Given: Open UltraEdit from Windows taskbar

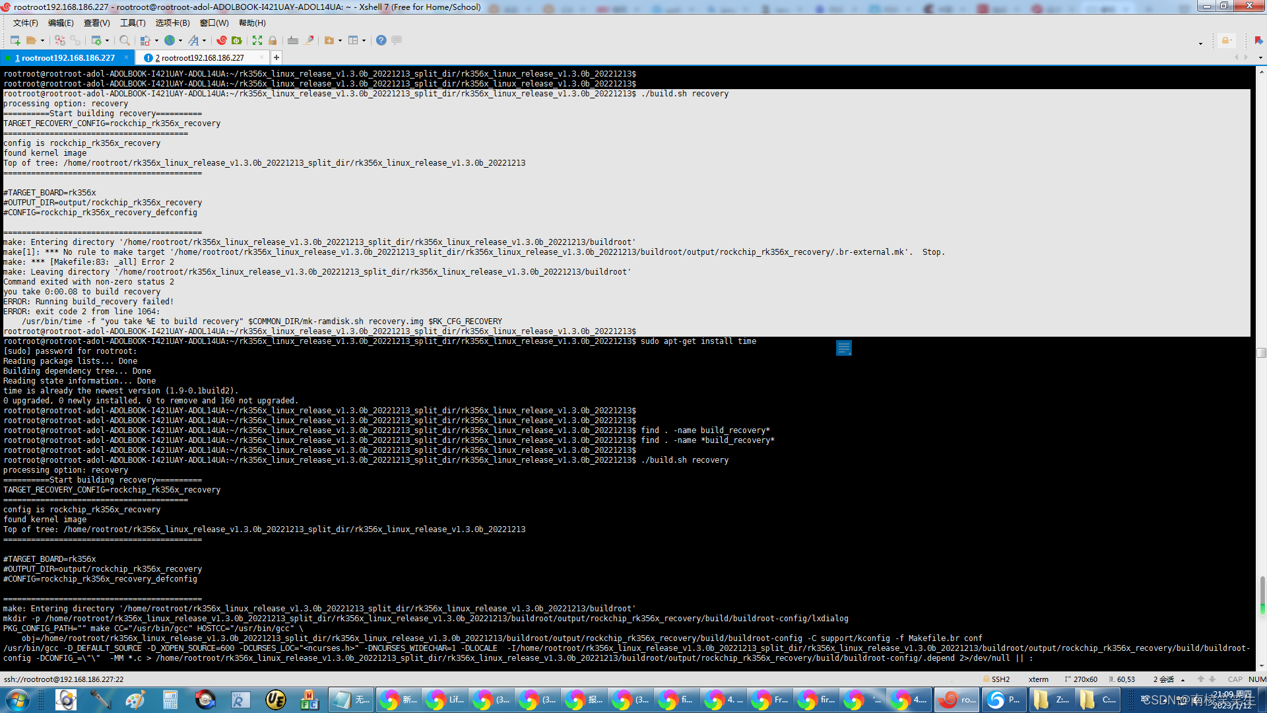Looking at the screenshot, I should pyautogui.click(x=275, y=699).
